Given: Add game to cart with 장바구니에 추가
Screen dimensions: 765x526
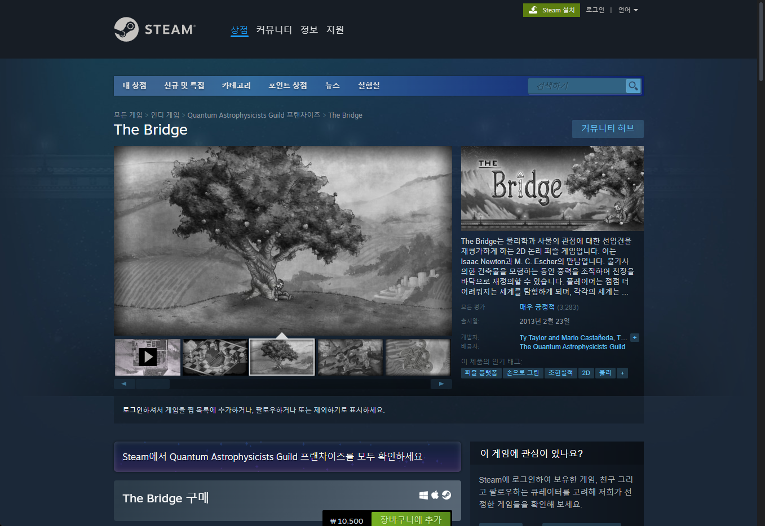Looking at the screenshot, I should point(411,519).
